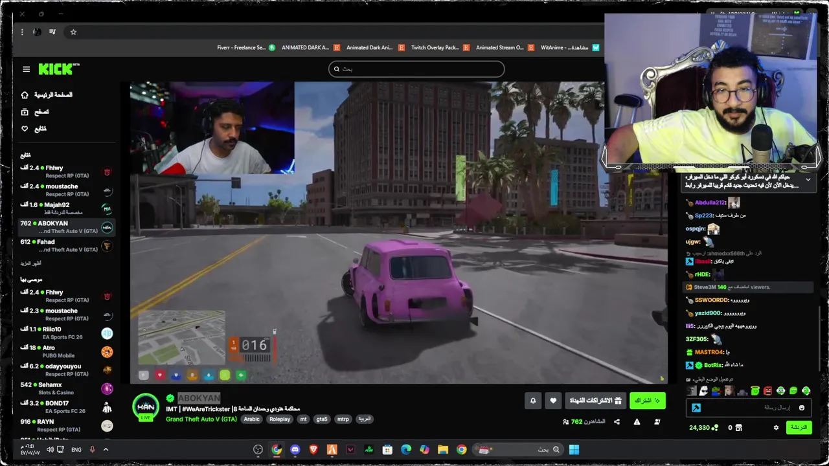This screenshot has height=466, width=829.
Task: Open the browser profile avatar
Action: click(37, 32)
